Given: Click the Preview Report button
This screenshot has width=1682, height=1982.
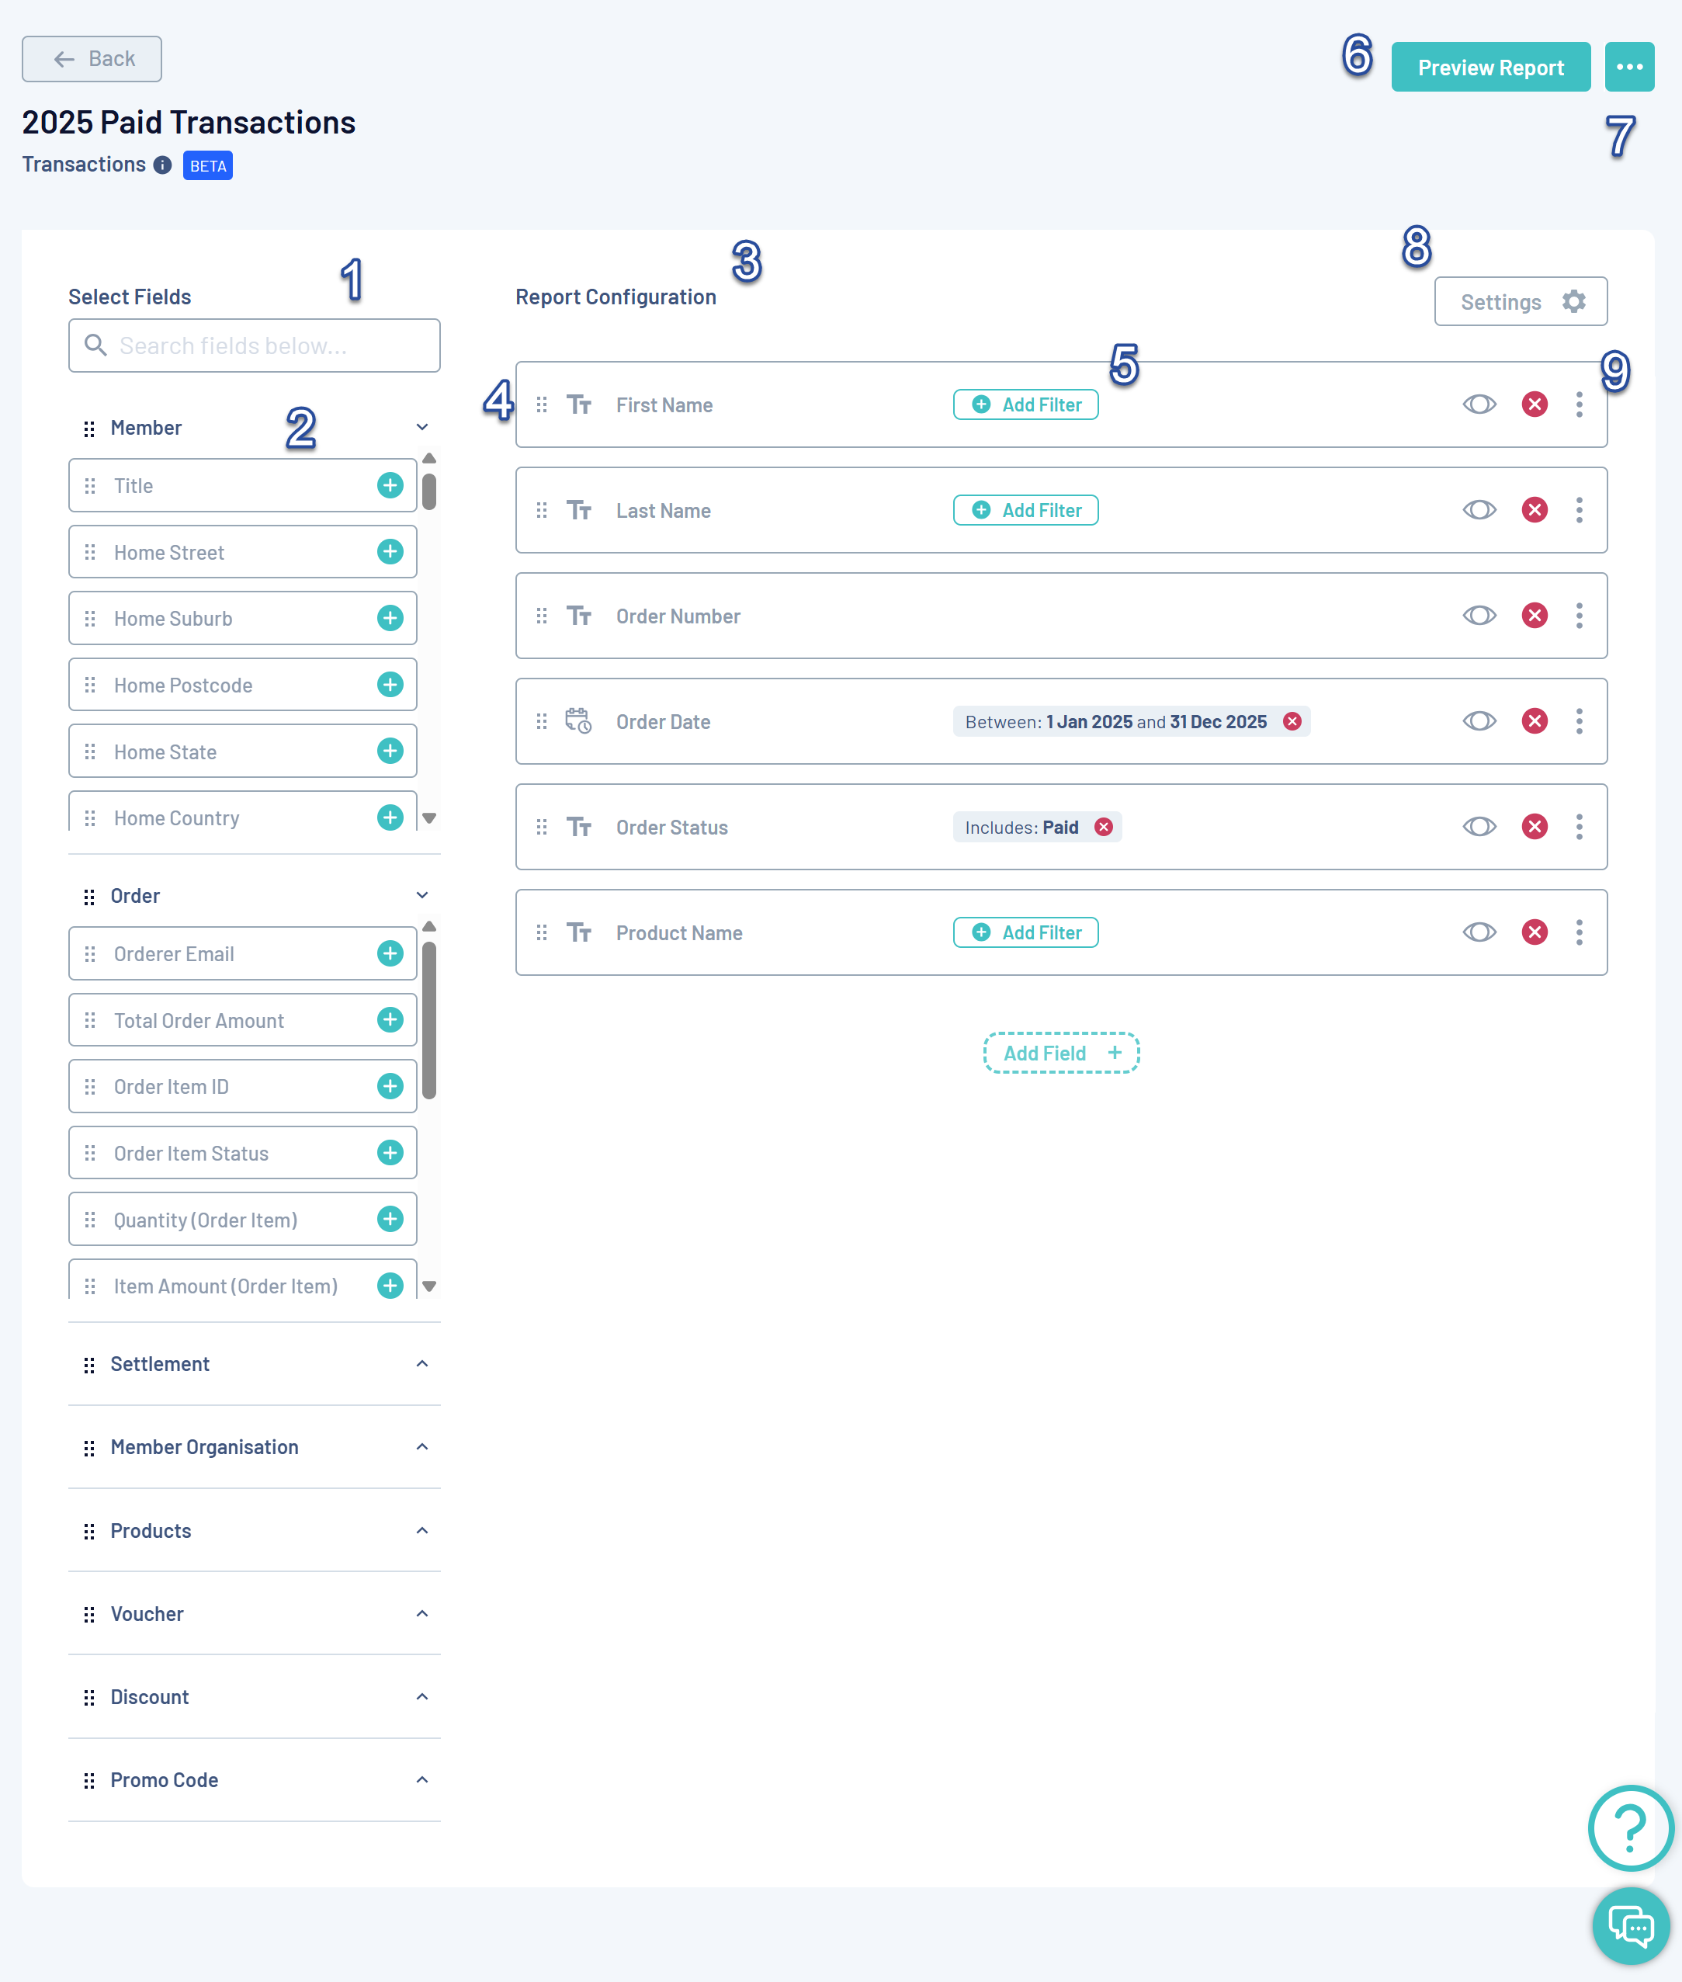Looking at the screenshot, I should coord(1490,67).
